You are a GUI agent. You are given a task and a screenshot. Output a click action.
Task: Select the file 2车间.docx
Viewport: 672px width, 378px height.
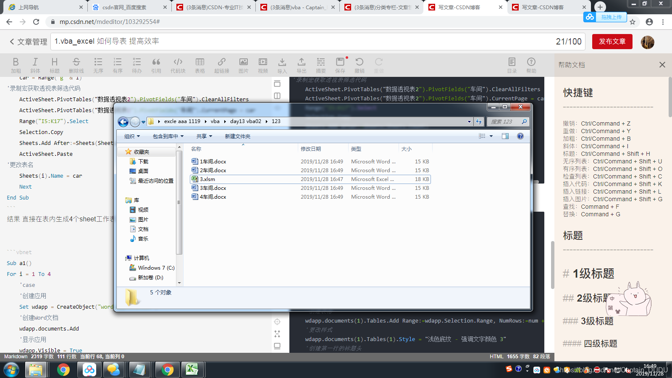(x=213, y=170)
